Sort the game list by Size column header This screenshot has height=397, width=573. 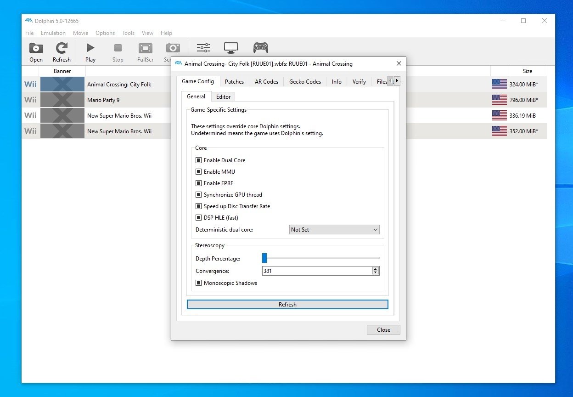[528, 71]
